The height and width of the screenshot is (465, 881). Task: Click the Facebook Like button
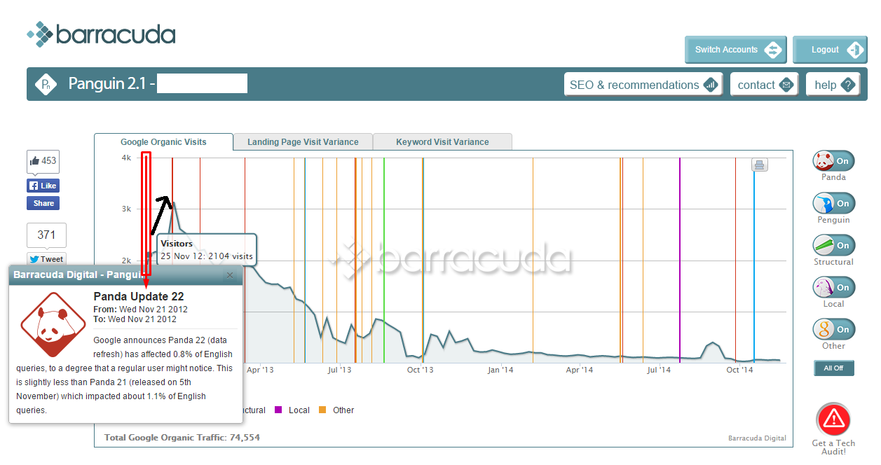pos(43,186)
